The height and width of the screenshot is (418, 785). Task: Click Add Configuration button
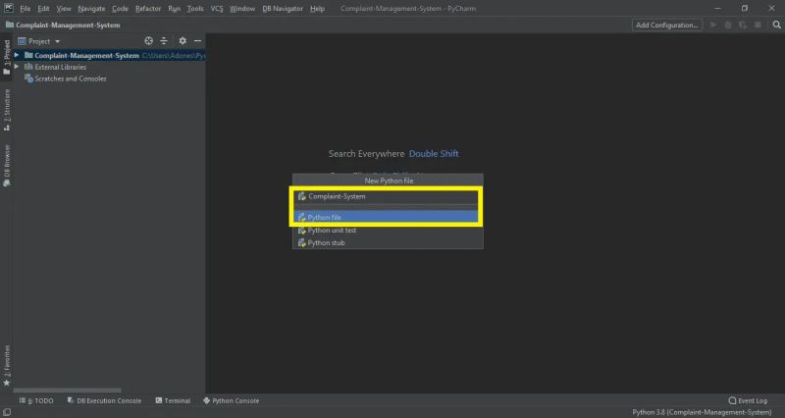point(667,26)
